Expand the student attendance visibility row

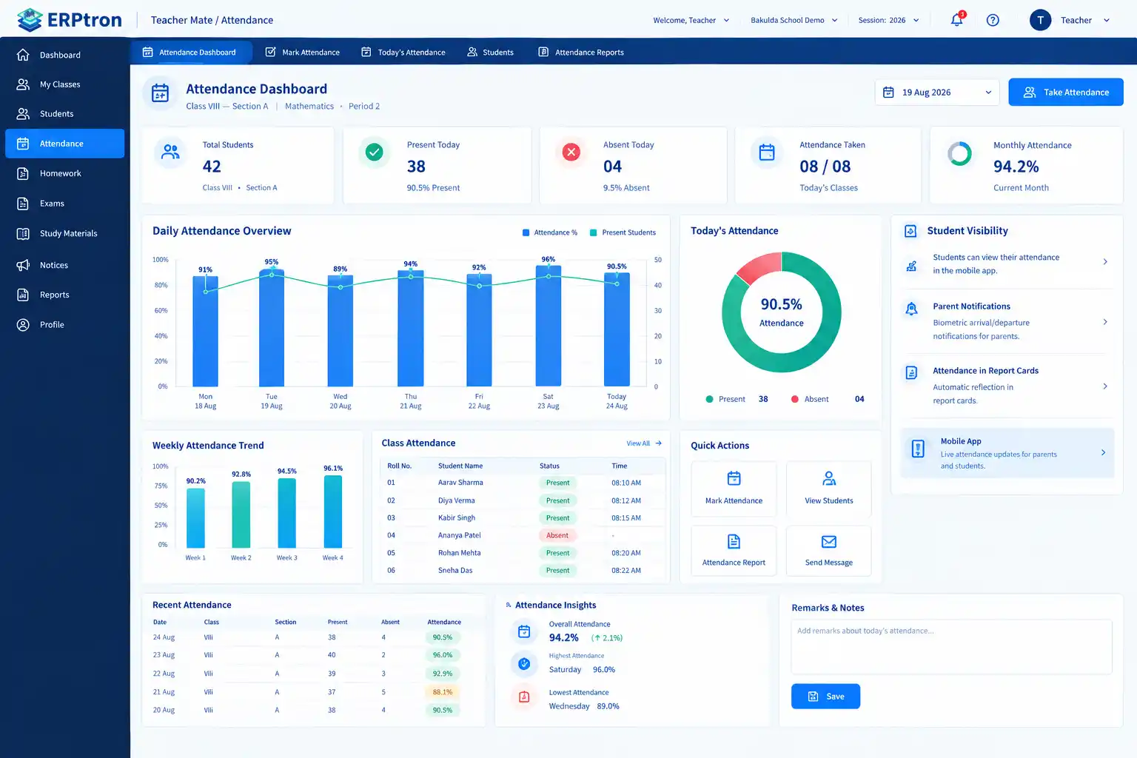point(1105,261)
